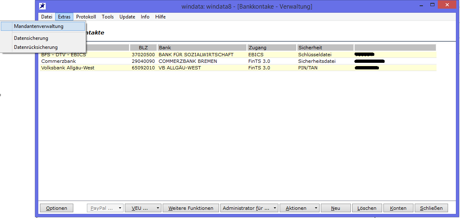
Task: Click the Neu button
Action: [x=336, y=208]
